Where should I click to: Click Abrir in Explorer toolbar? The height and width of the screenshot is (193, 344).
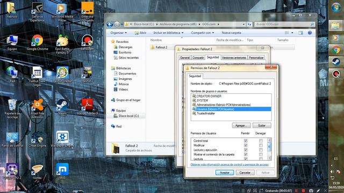pyautogui.click(x=141, y=33)
